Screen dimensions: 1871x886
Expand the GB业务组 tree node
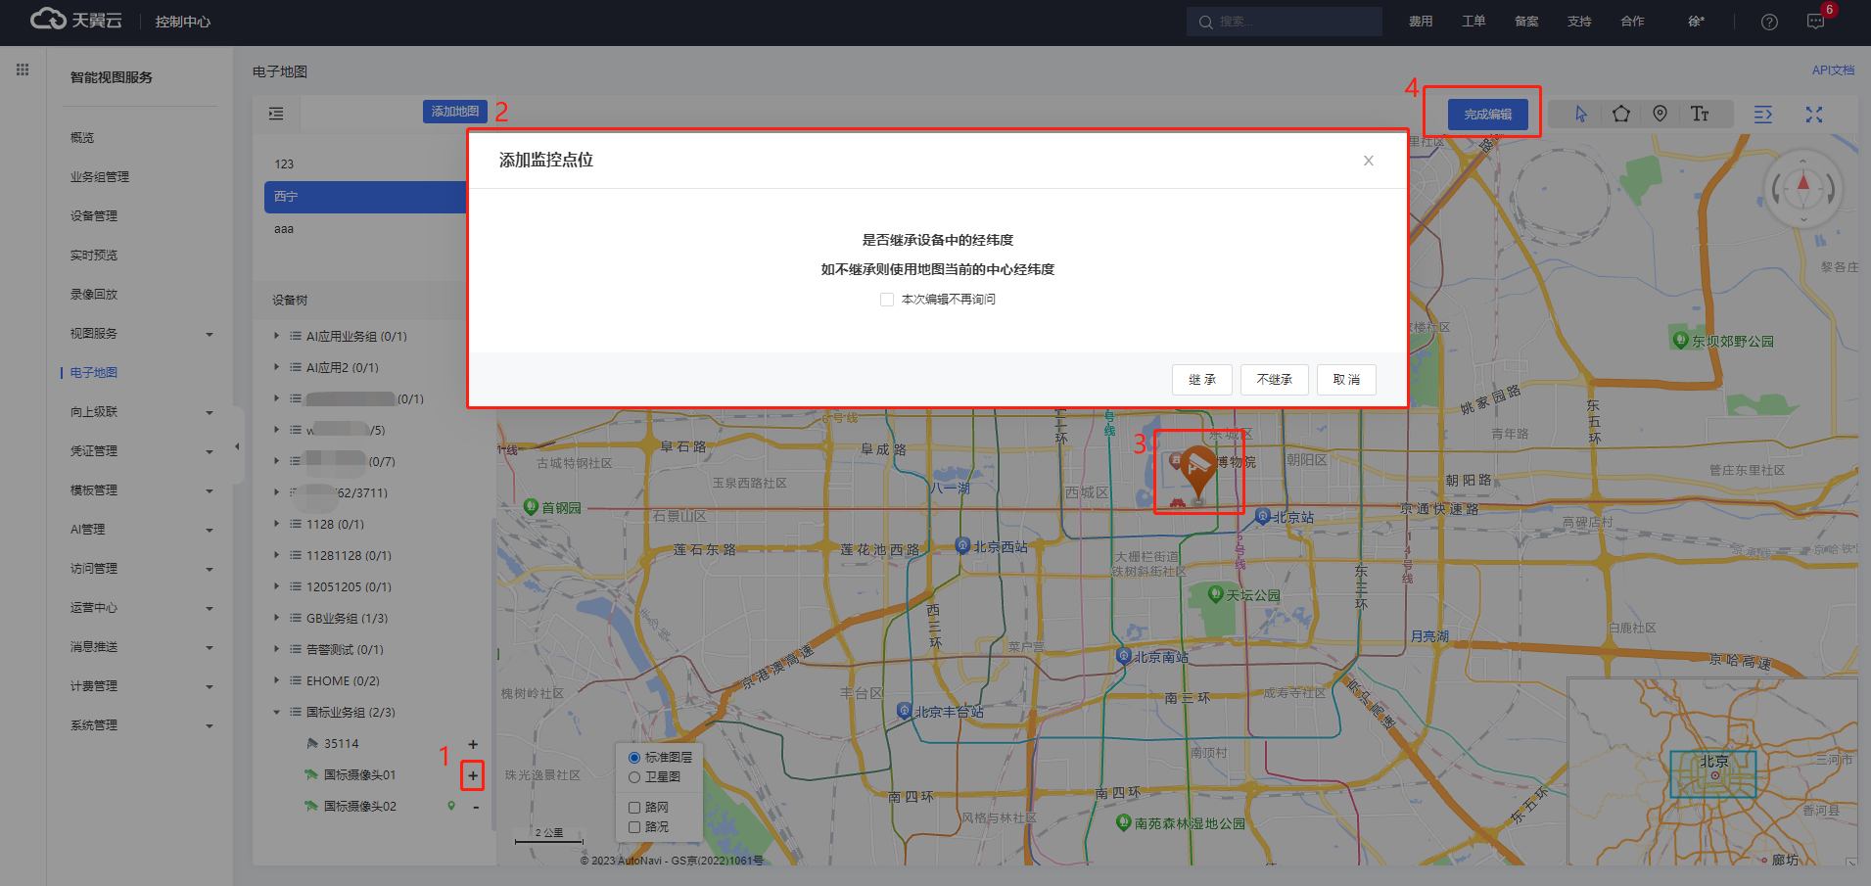(x=276, y=619)
